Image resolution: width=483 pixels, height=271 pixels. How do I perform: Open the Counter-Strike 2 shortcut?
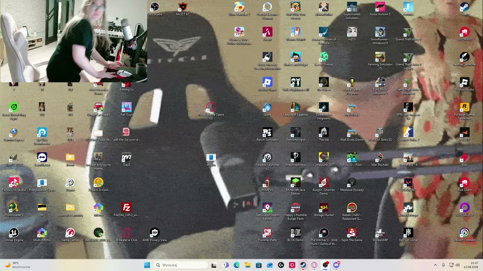[408, 134]
